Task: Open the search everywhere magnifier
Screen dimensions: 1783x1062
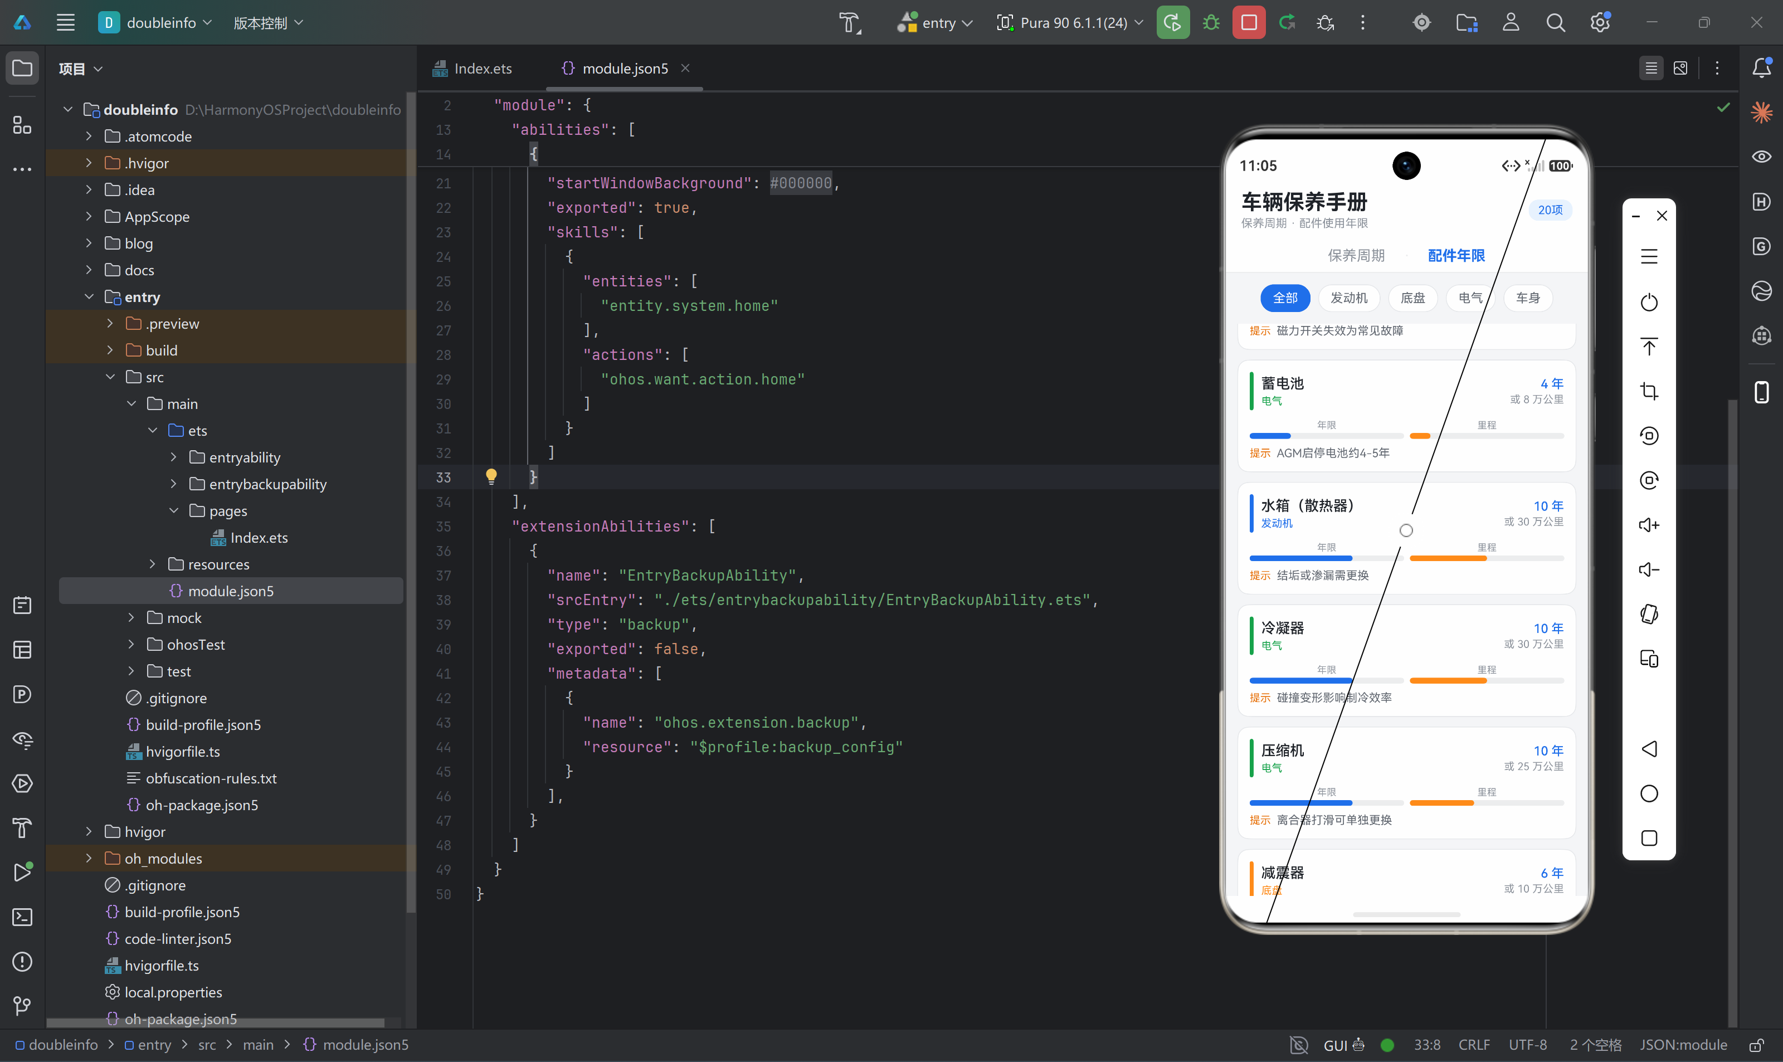Action: pyautogui.click(x=1556, y=22)
